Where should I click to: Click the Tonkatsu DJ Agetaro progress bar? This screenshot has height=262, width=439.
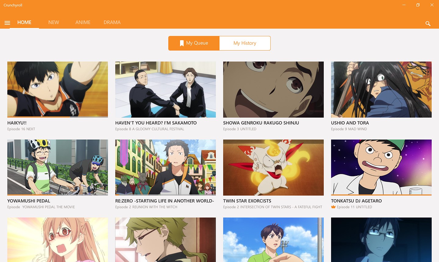(381, 195)
